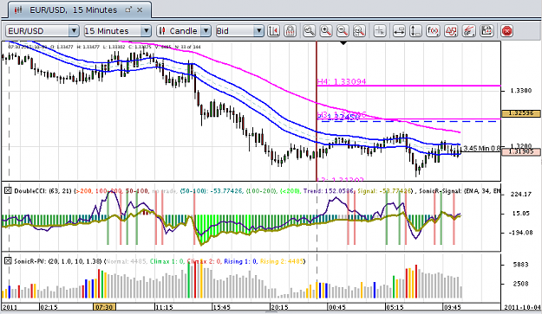Close the EUR/USD, 15 Minutes tab
542x314 pixels.
(x=140, y=10)
